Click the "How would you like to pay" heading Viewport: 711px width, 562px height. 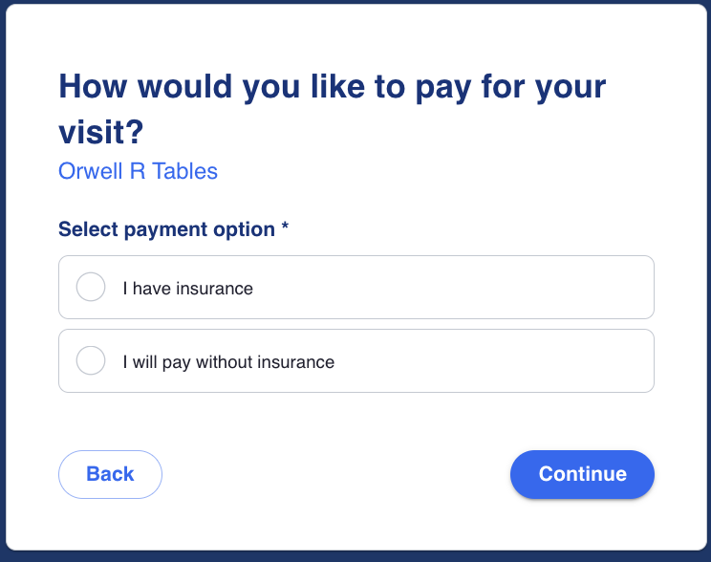tap(332, 88)
